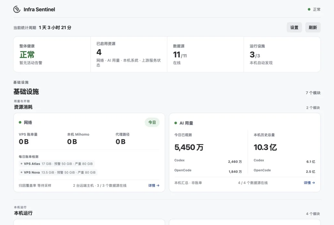Click the green dot next to AI 用量
Screen dimensions: 334x225
click(176, 123)
